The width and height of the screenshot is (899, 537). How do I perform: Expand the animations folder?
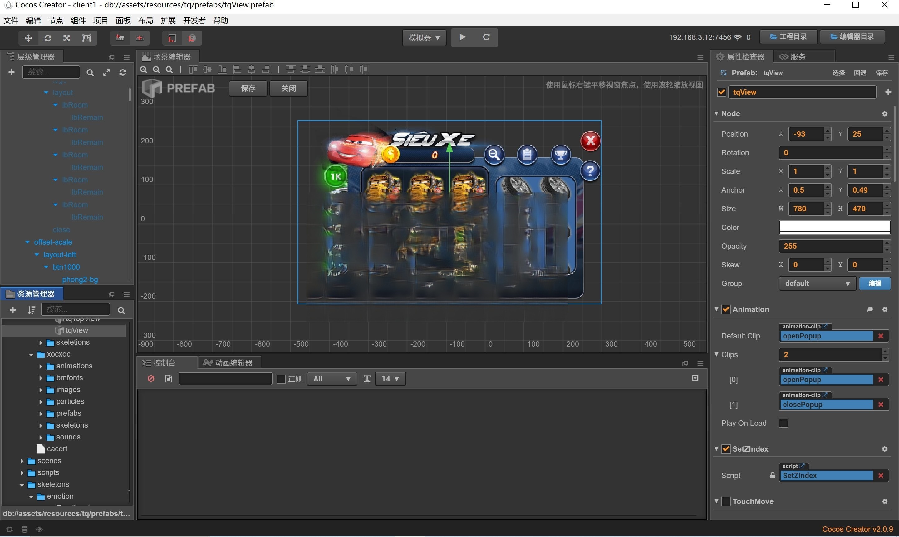coord(41,366)
